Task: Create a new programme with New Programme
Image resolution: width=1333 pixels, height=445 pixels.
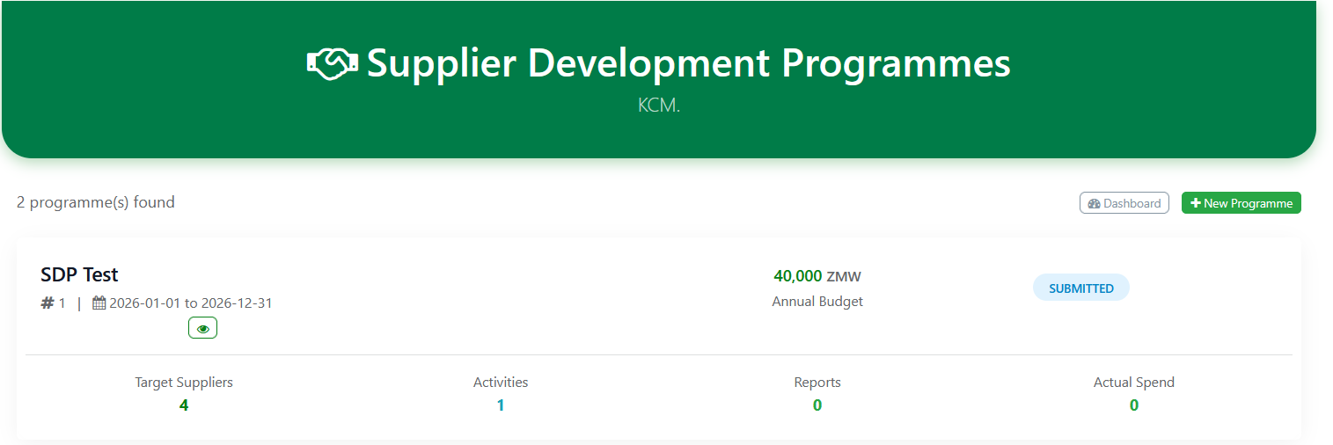Action: point(1241,203)
